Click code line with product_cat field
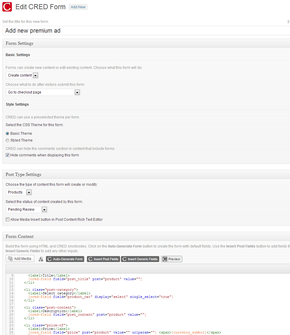The height and width of the screenshot is (335, 290). click(101, 297)
